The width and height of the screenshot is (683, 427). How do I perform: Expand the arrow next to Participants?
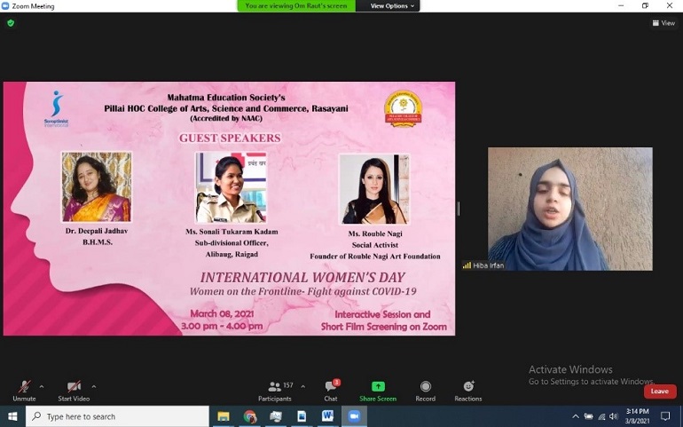click(x=302, y=386)
